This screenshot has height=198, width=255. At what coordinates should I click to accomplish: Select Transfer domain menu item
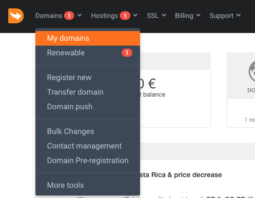pos(88,92)
